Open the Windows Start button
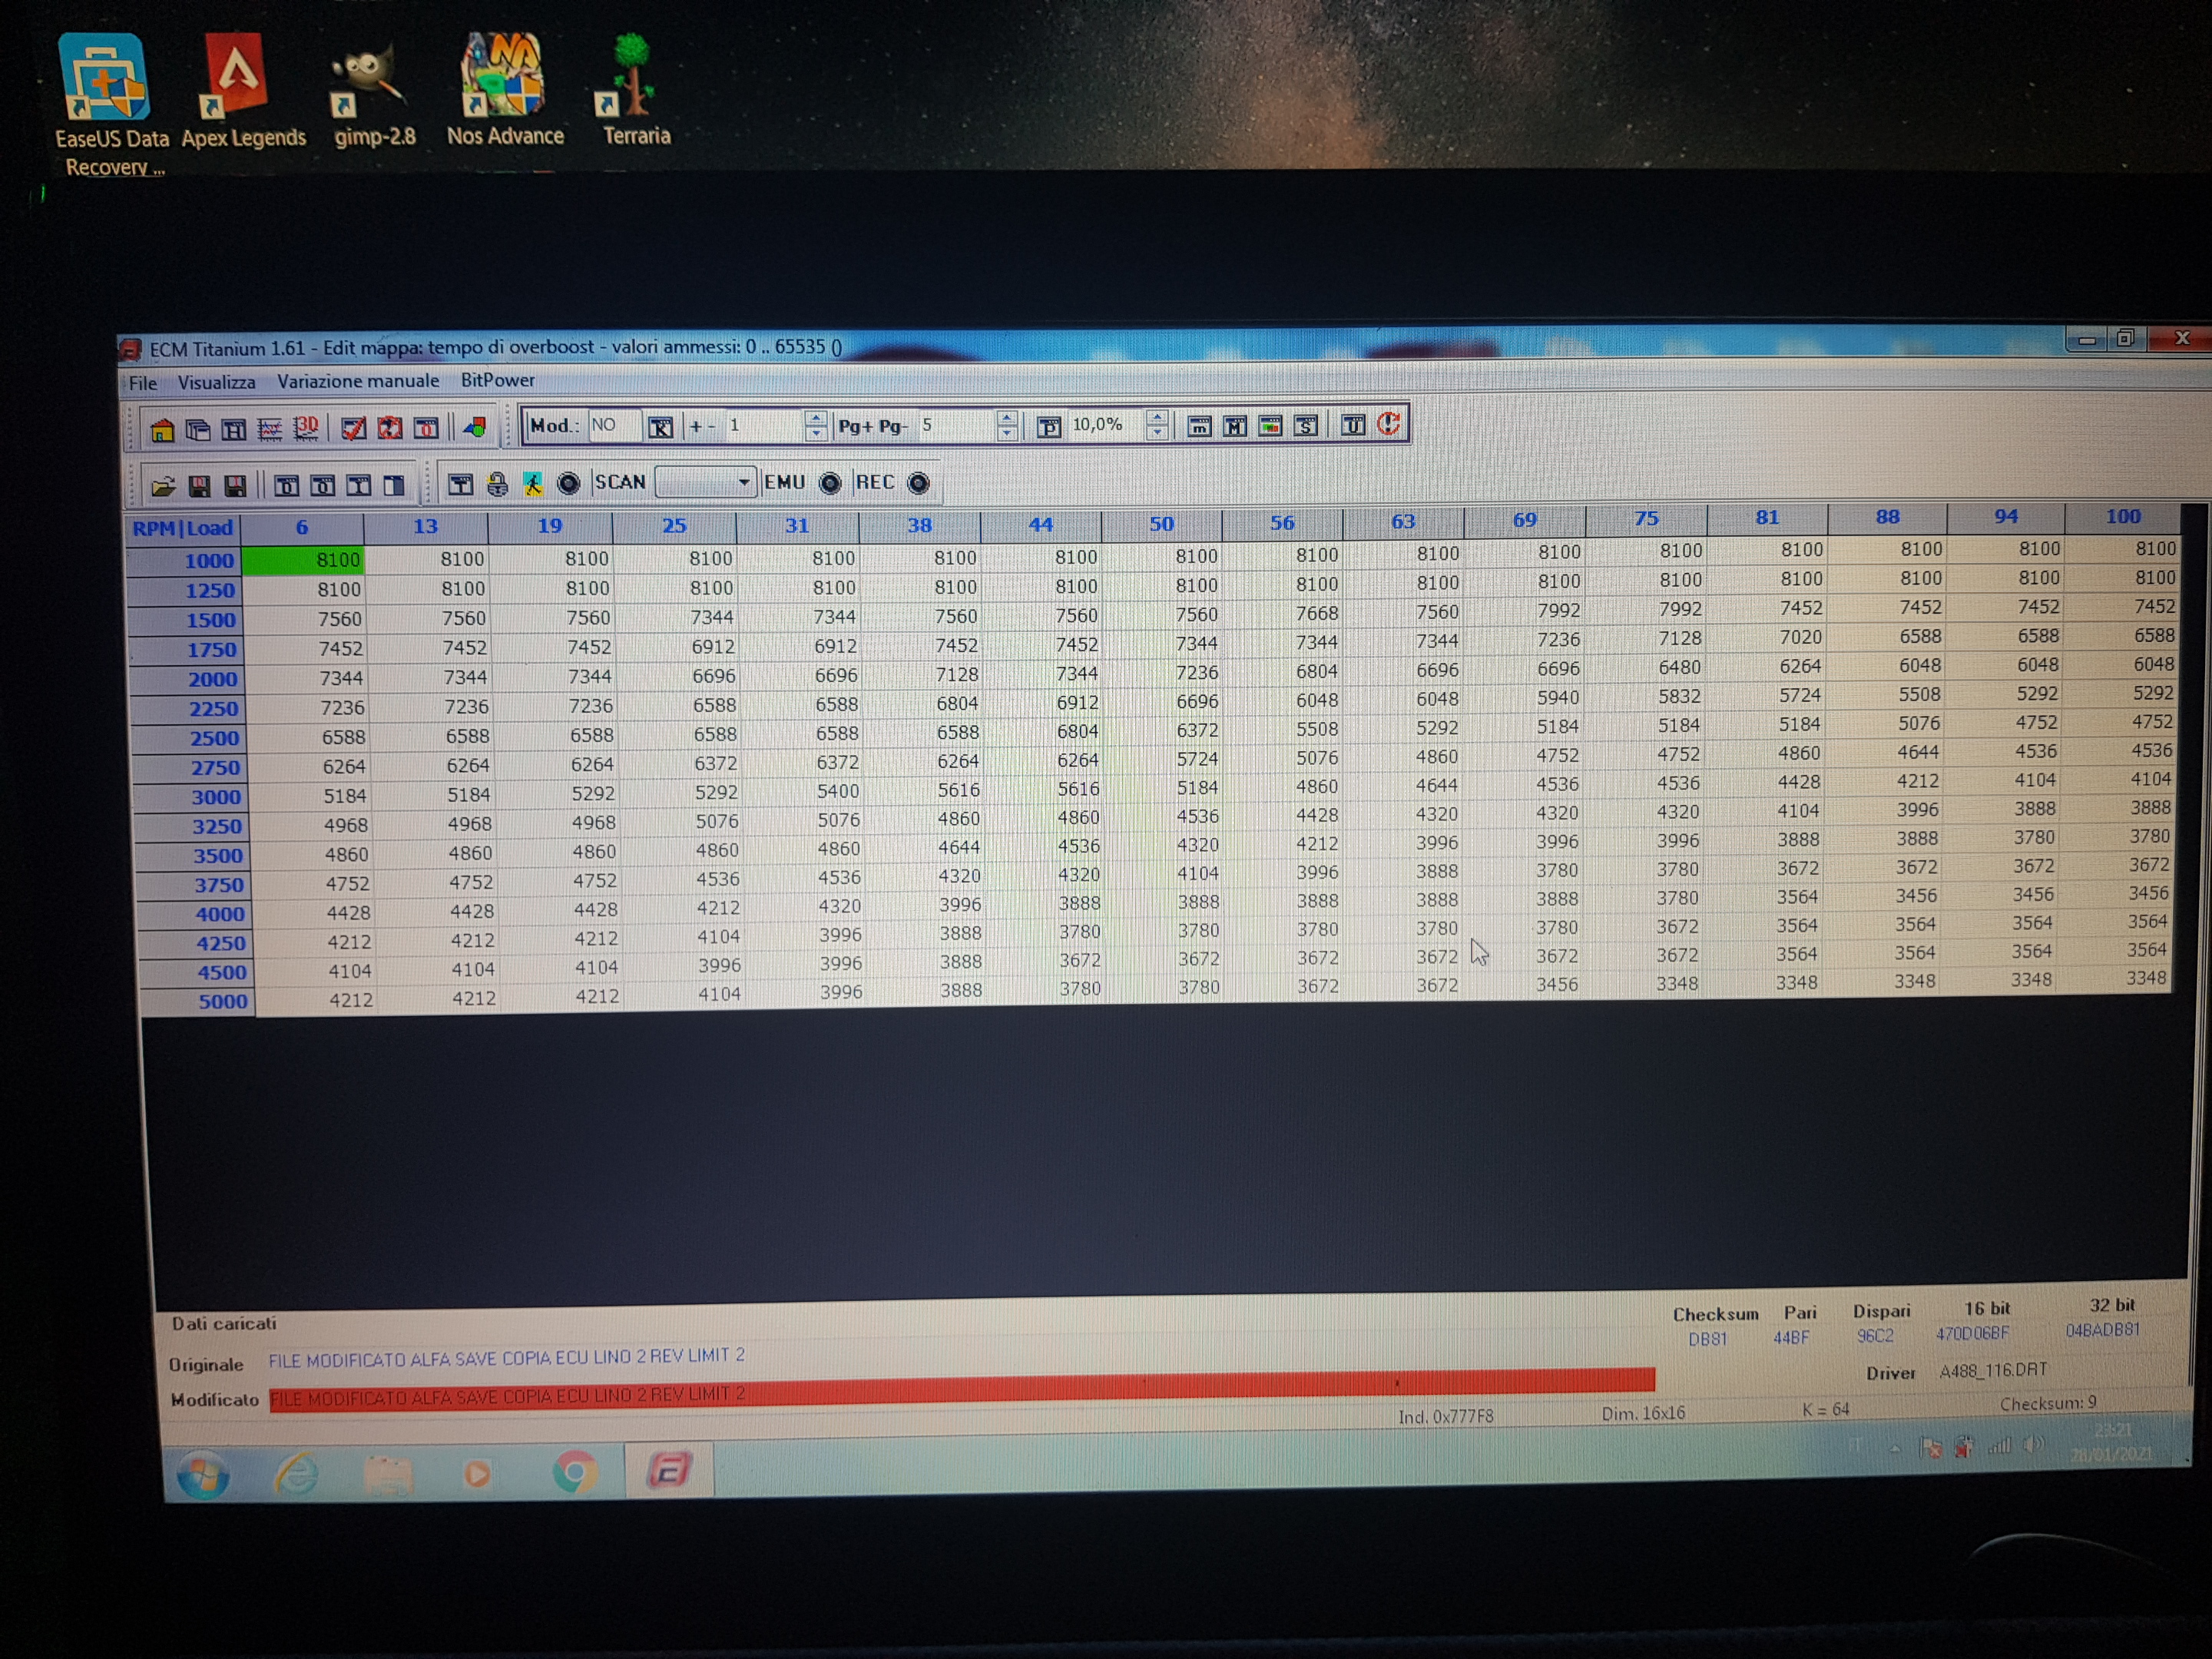2212x1659 pixels. [x=203, y=1474]
